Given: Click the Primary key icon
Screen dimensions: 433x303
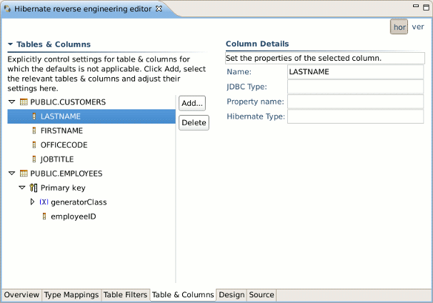Looking at the screenshot, I should click(34, 188).
